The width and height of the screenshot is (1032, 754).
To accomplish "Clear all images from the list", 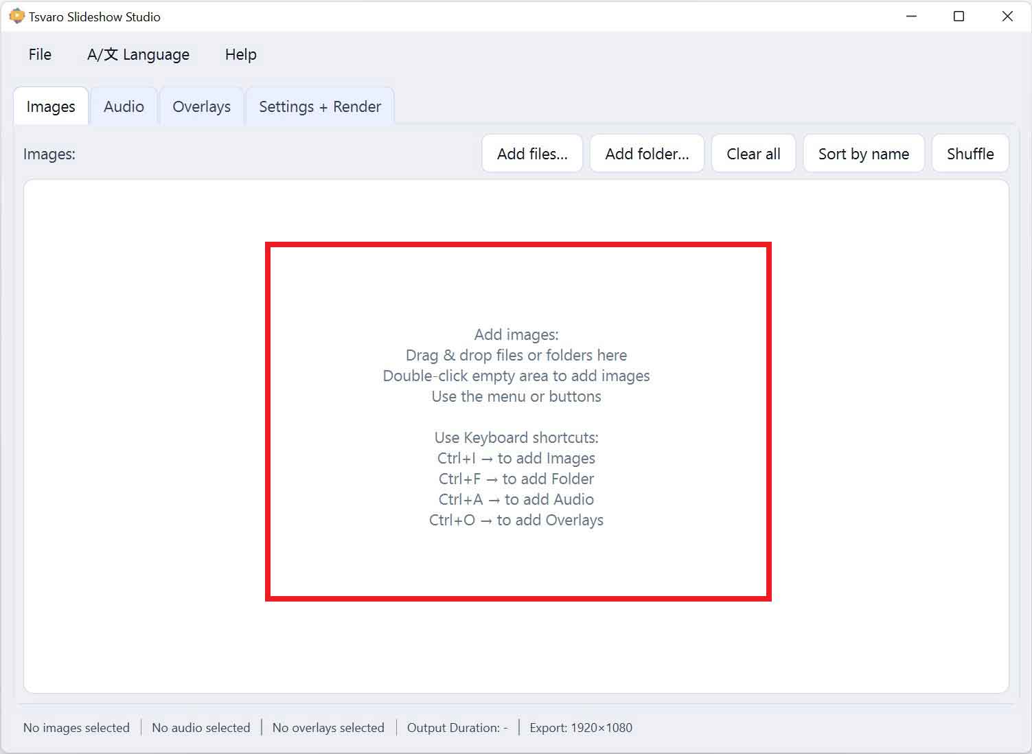I will pos(753,154).
